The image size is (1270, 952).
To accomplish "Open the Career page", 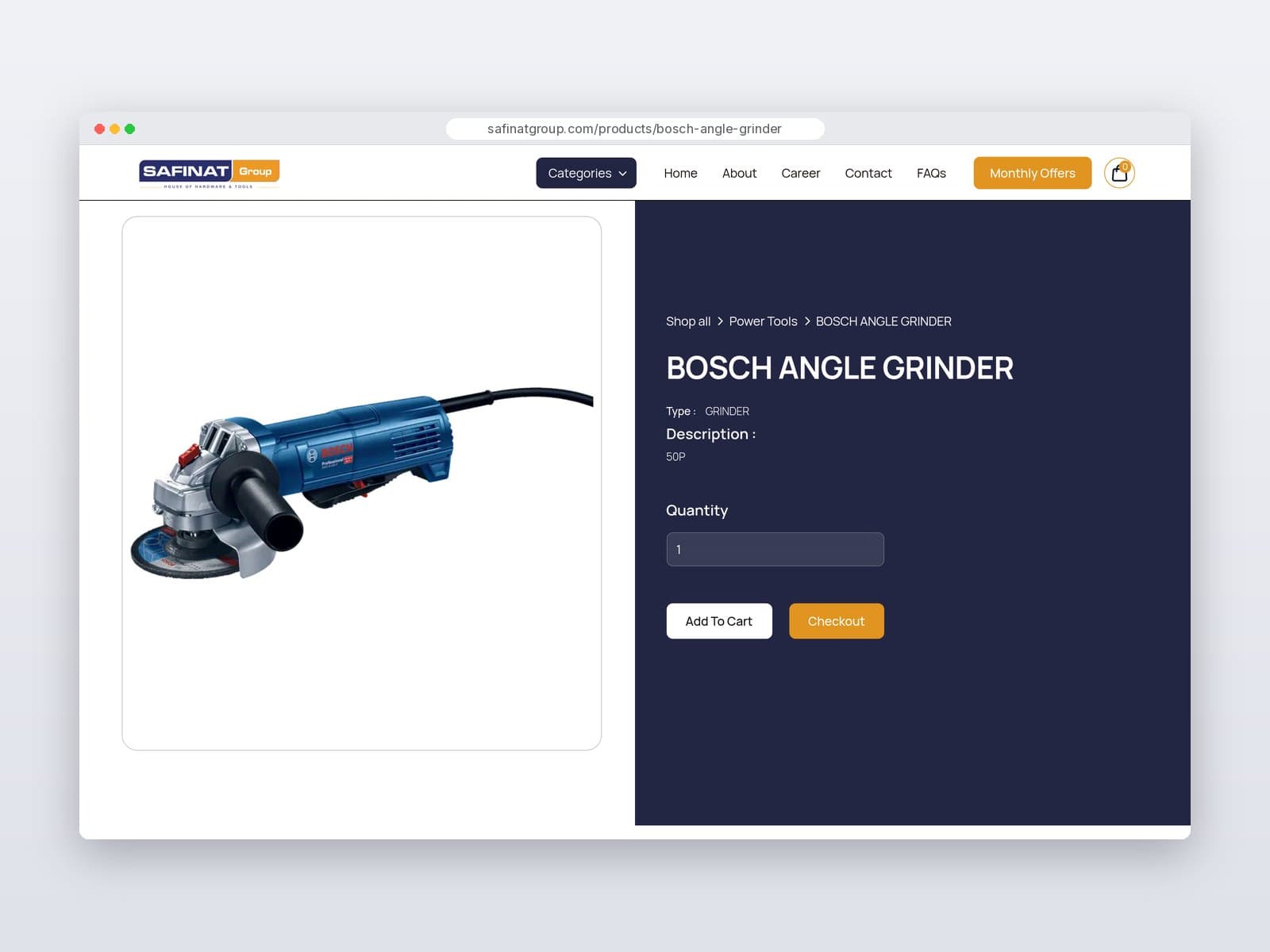I will click(x=800, y=173).
